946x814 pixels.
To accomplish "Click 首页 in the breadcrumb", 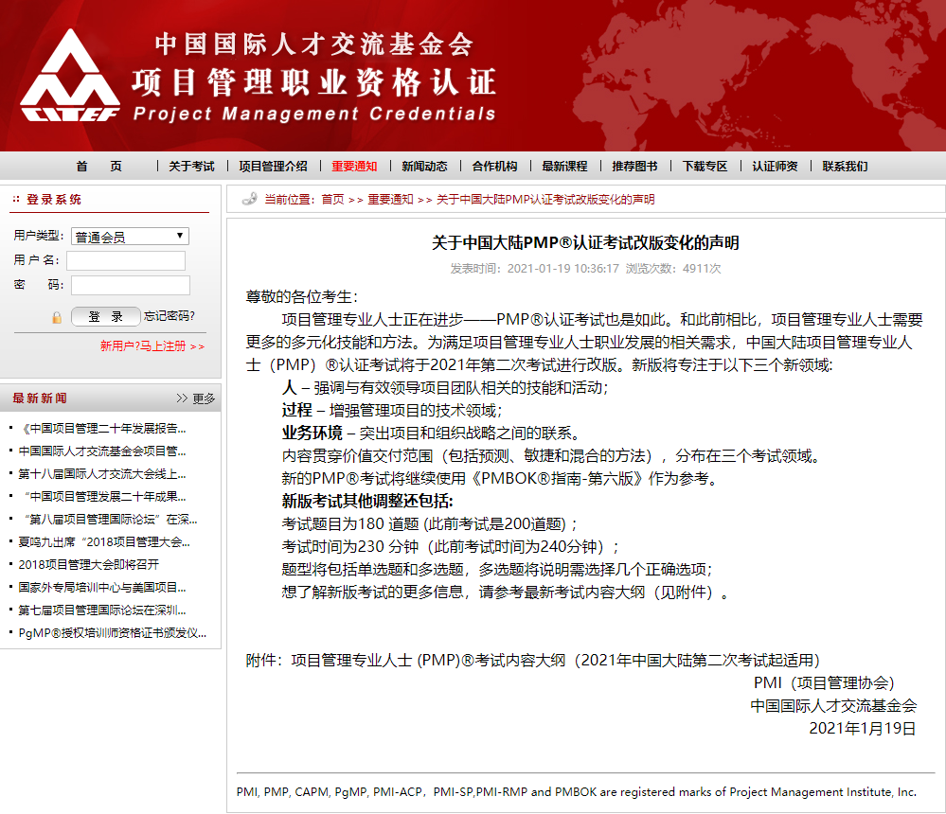I will (x=332, y=200).
